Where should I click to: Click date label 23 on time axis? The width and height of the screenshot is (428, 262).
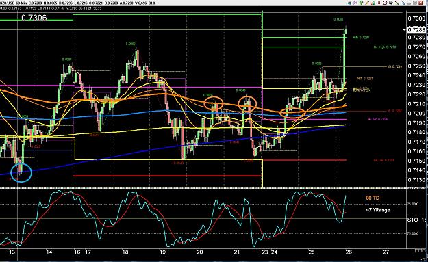tap(265, 252)
